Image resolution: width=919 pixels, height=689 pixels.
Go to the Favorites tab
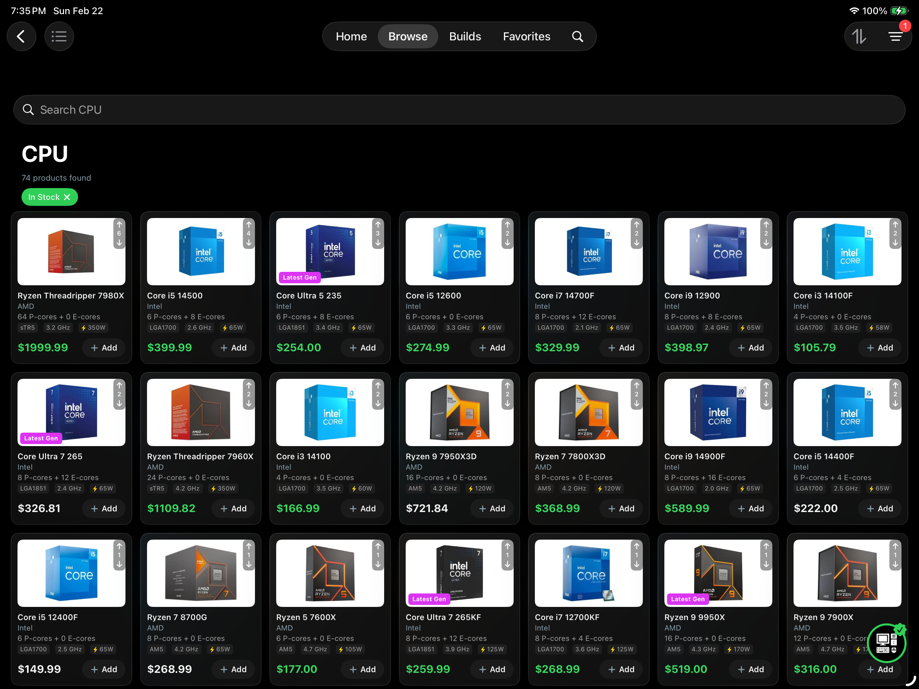526,37
